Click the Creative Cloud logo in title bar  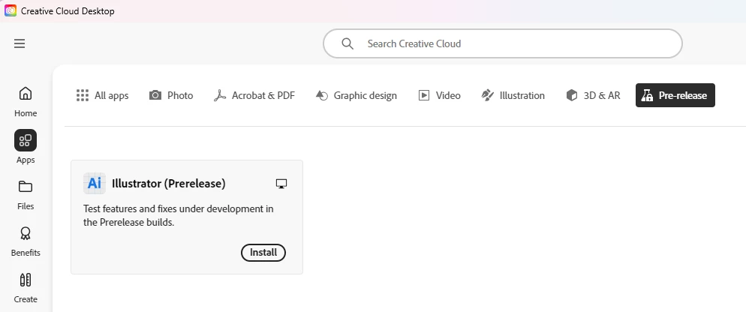(x=11, y=10)
